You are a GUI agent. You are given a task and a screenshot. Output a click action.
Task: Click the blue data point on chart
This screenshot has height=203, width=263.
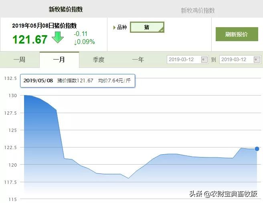coord(257,149)
